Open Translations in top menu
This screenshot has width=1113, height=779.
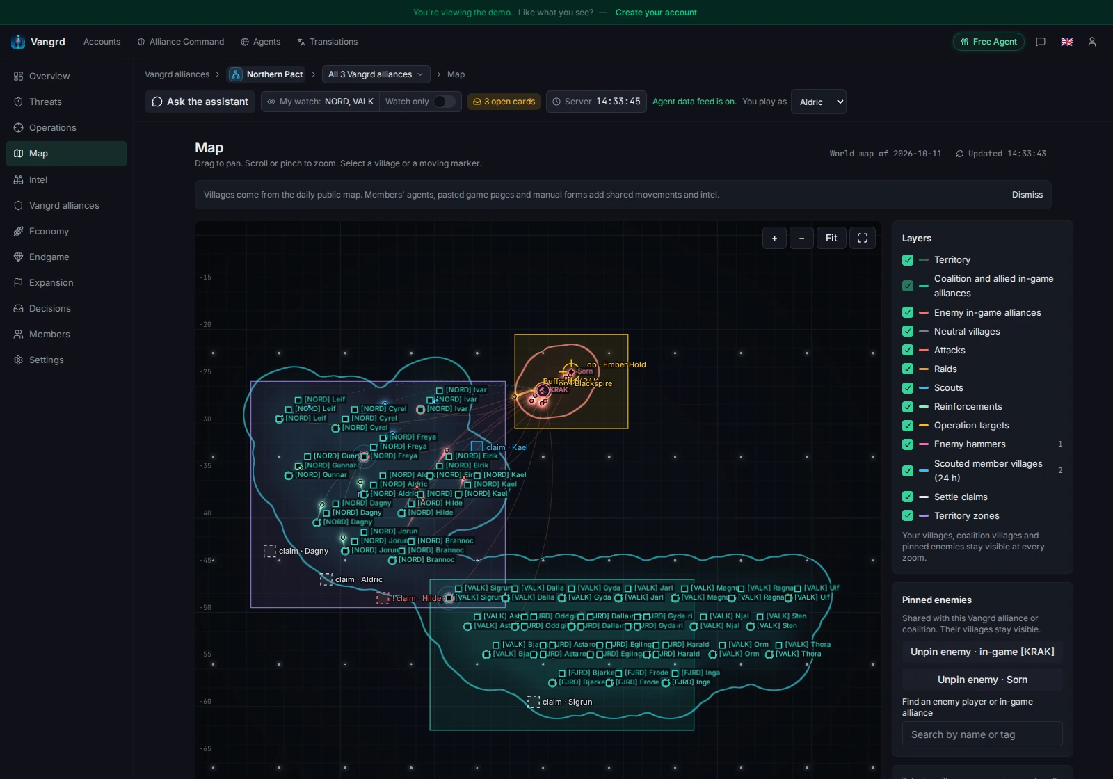pyautogui.click(x=327, y=42)
